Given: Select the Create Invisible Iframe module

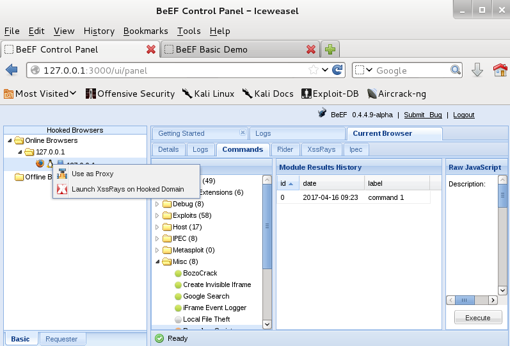Looking at the screenshot, I should tap(217, 284).
